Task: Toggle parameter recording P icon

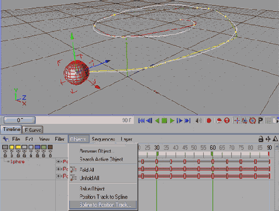Action: (260, 121)
